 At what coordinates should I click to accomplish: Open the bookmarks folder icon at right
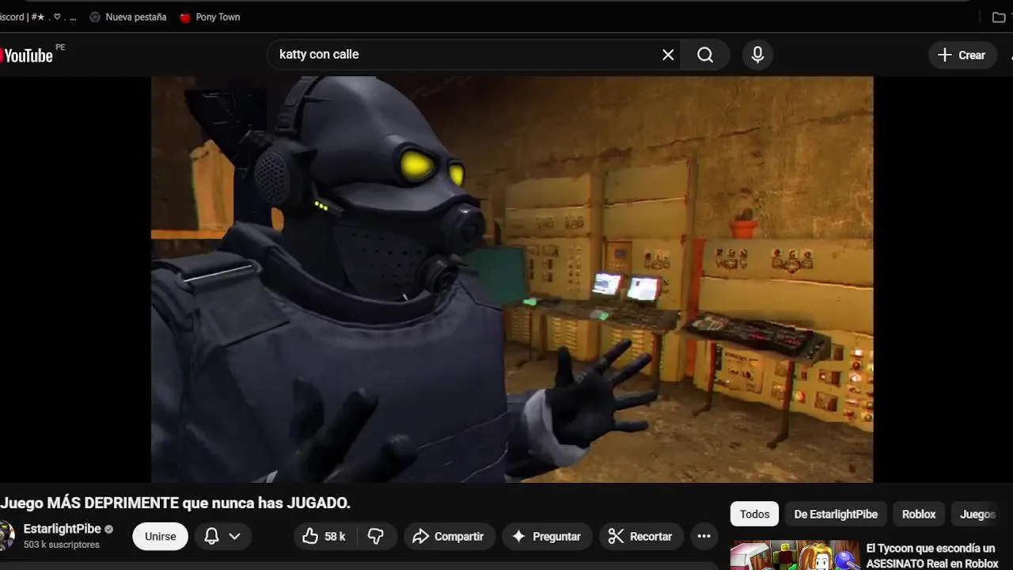coord(999,17)
